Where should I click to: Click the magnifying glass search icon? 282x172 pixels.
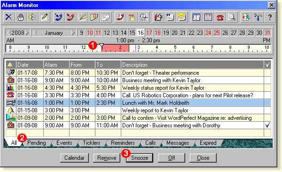pyautogui.click(x=232, y=17)
